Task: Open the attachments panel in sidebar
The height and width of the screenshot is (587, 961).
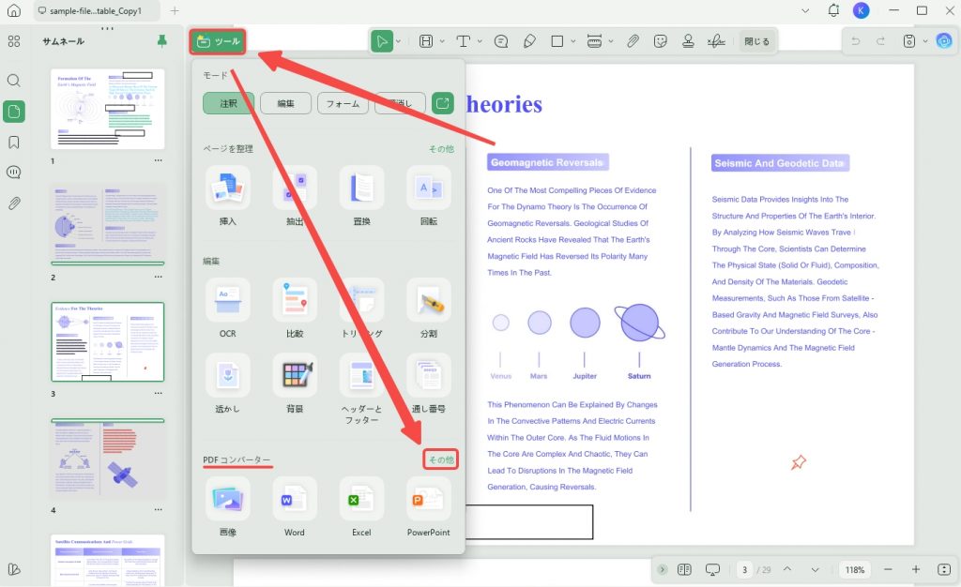Action: click(x=13, y=203)
